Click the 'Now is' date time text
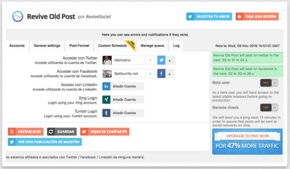This screenshot has width=290, height=169. tap(247, 46)
